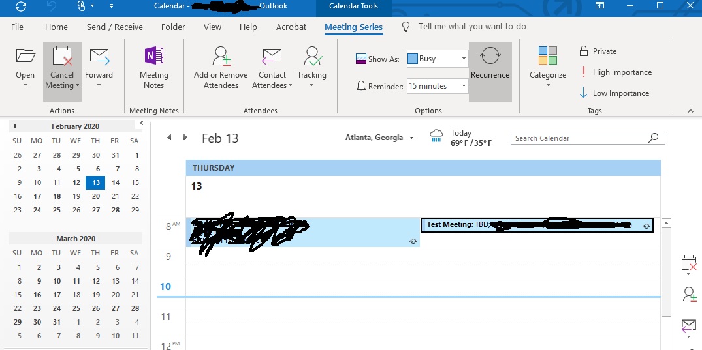Click the March 2020 month header

[76, 239]
